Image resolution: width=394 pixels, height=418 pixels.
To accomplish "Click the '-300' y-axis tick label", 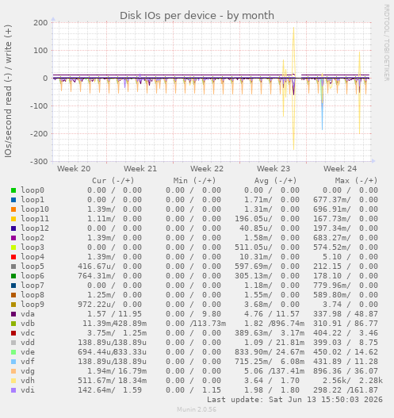I will [39, 162].
